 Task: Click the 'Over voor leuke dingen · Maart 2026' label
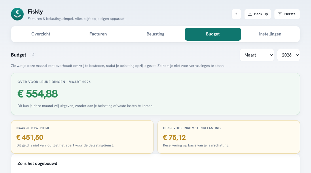coord(54,82)
